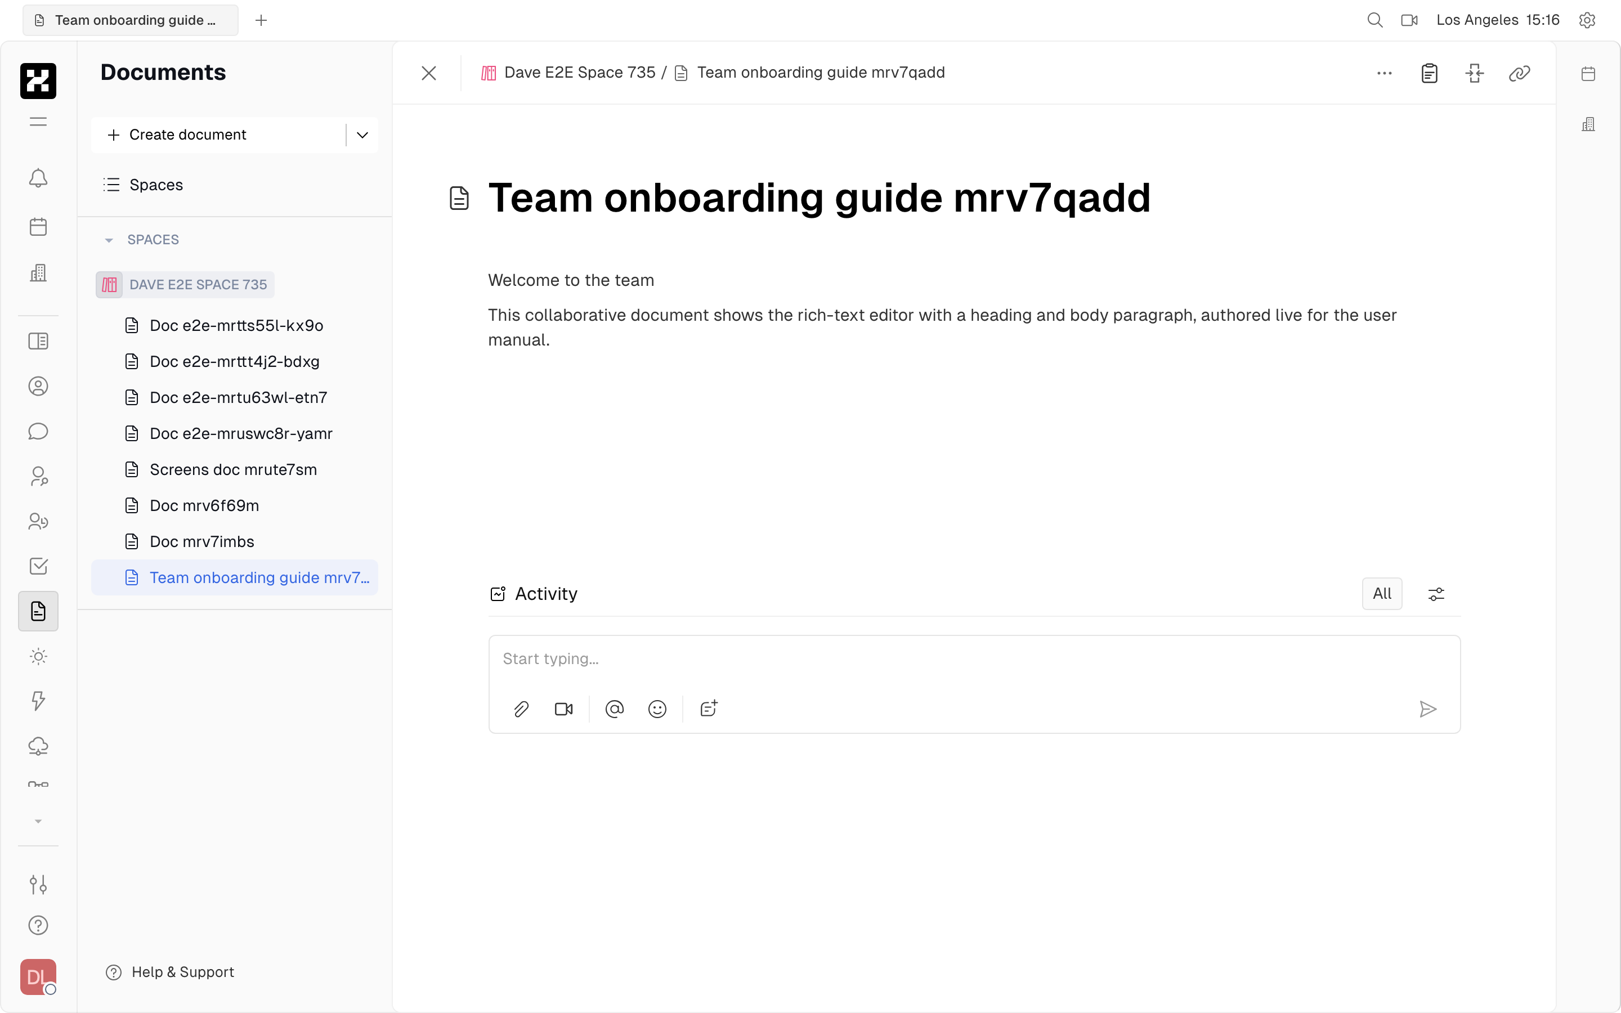Open the building icon in the right panel
Image resolution: width=1621 pixels, height=1013 pixels.
(1588, 124)
